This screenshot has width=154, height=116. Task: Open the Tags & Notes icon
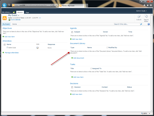(146, 16)
